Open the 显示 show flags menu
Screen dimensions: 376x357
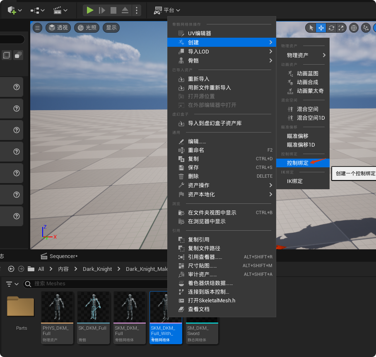(111, 28)
